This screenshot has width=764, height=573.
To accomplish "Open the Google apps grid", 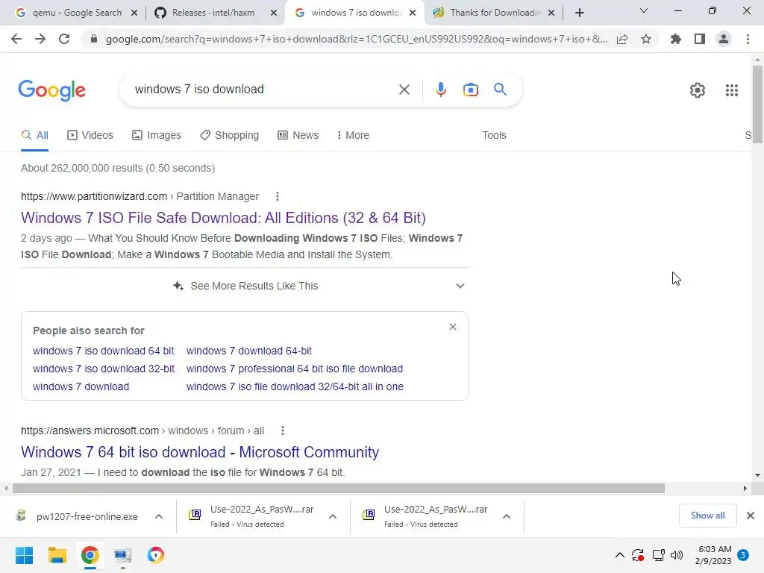I will (x=731, y=90).
